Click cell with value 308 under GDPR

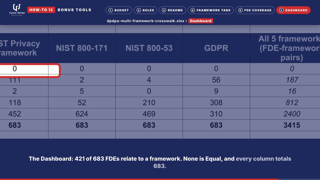point(216,102)
